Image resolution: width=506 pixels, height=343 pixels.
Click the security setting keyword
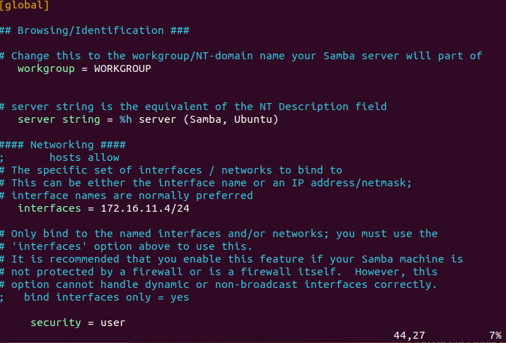click(x=56, y=323)
